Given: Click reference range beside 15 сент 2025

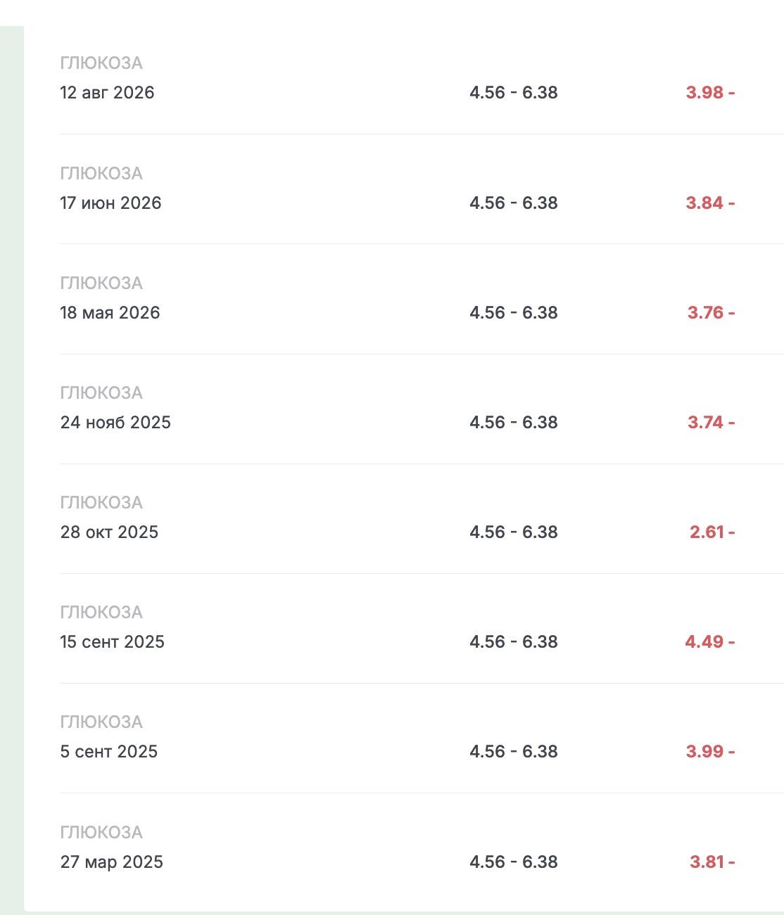Looking at the screenshot, I should [514, 641].
